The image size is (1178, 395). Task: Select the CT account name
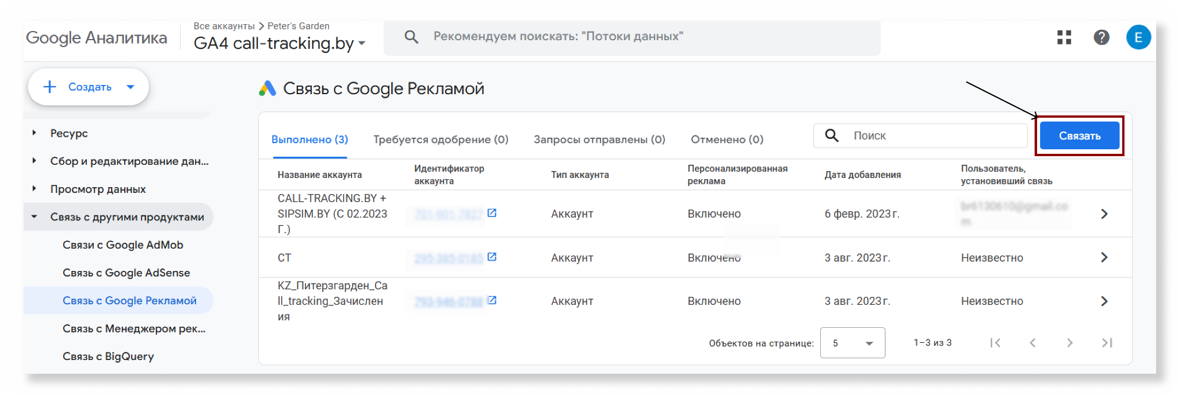tap(284, 258)
